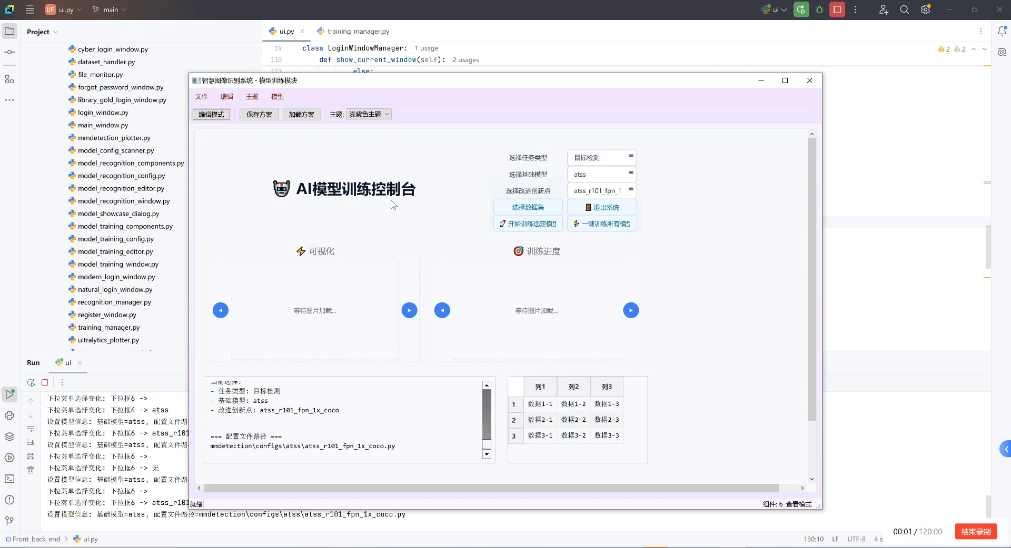Open the Services tool window icon

coord(9,458)
